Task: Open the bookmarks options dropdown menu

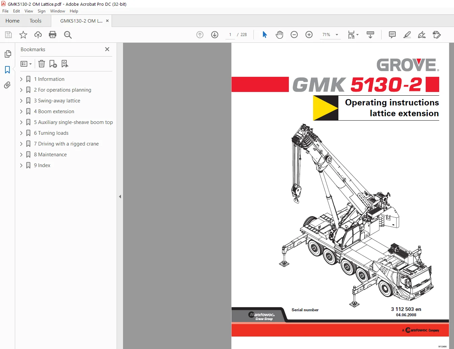Action: coord(26,64)
